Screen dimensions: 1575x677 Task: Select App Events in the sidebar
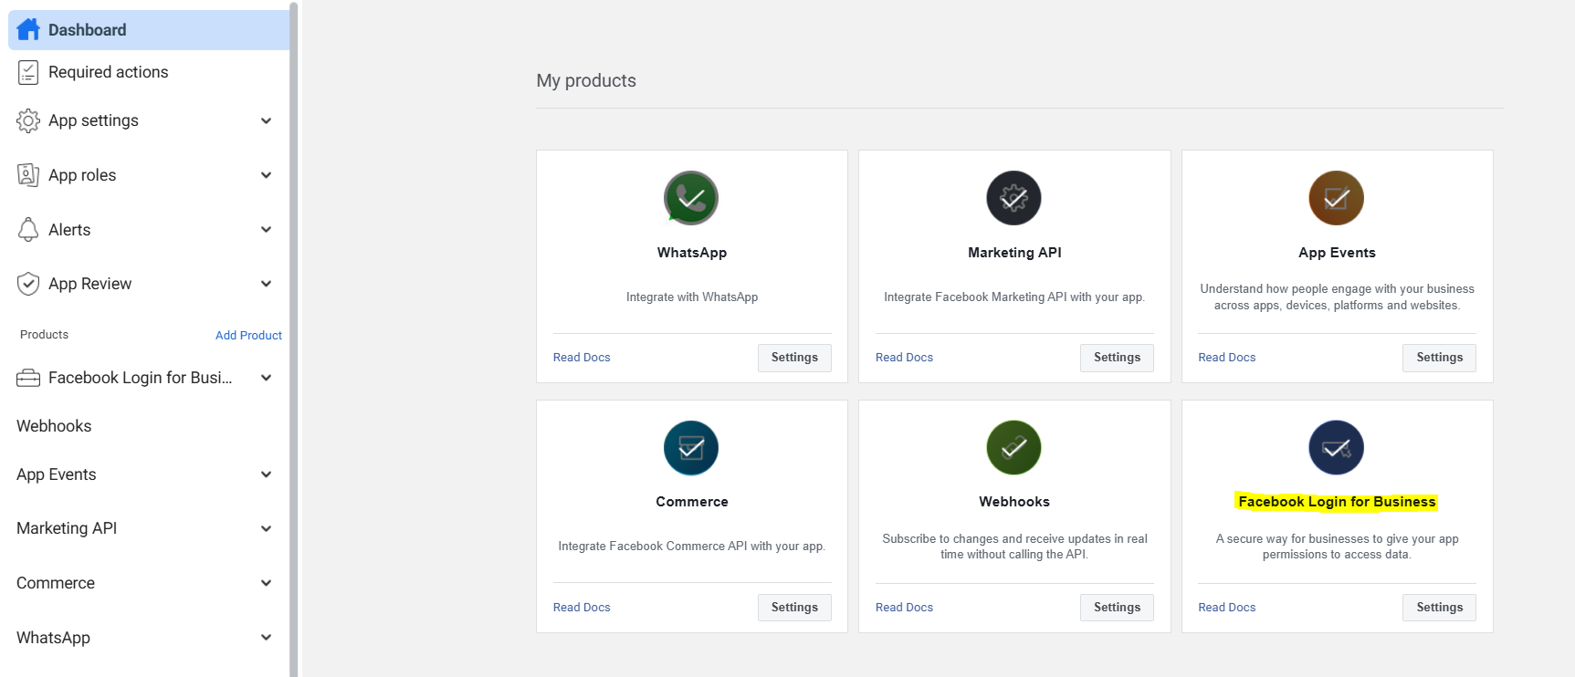[56, 474]
